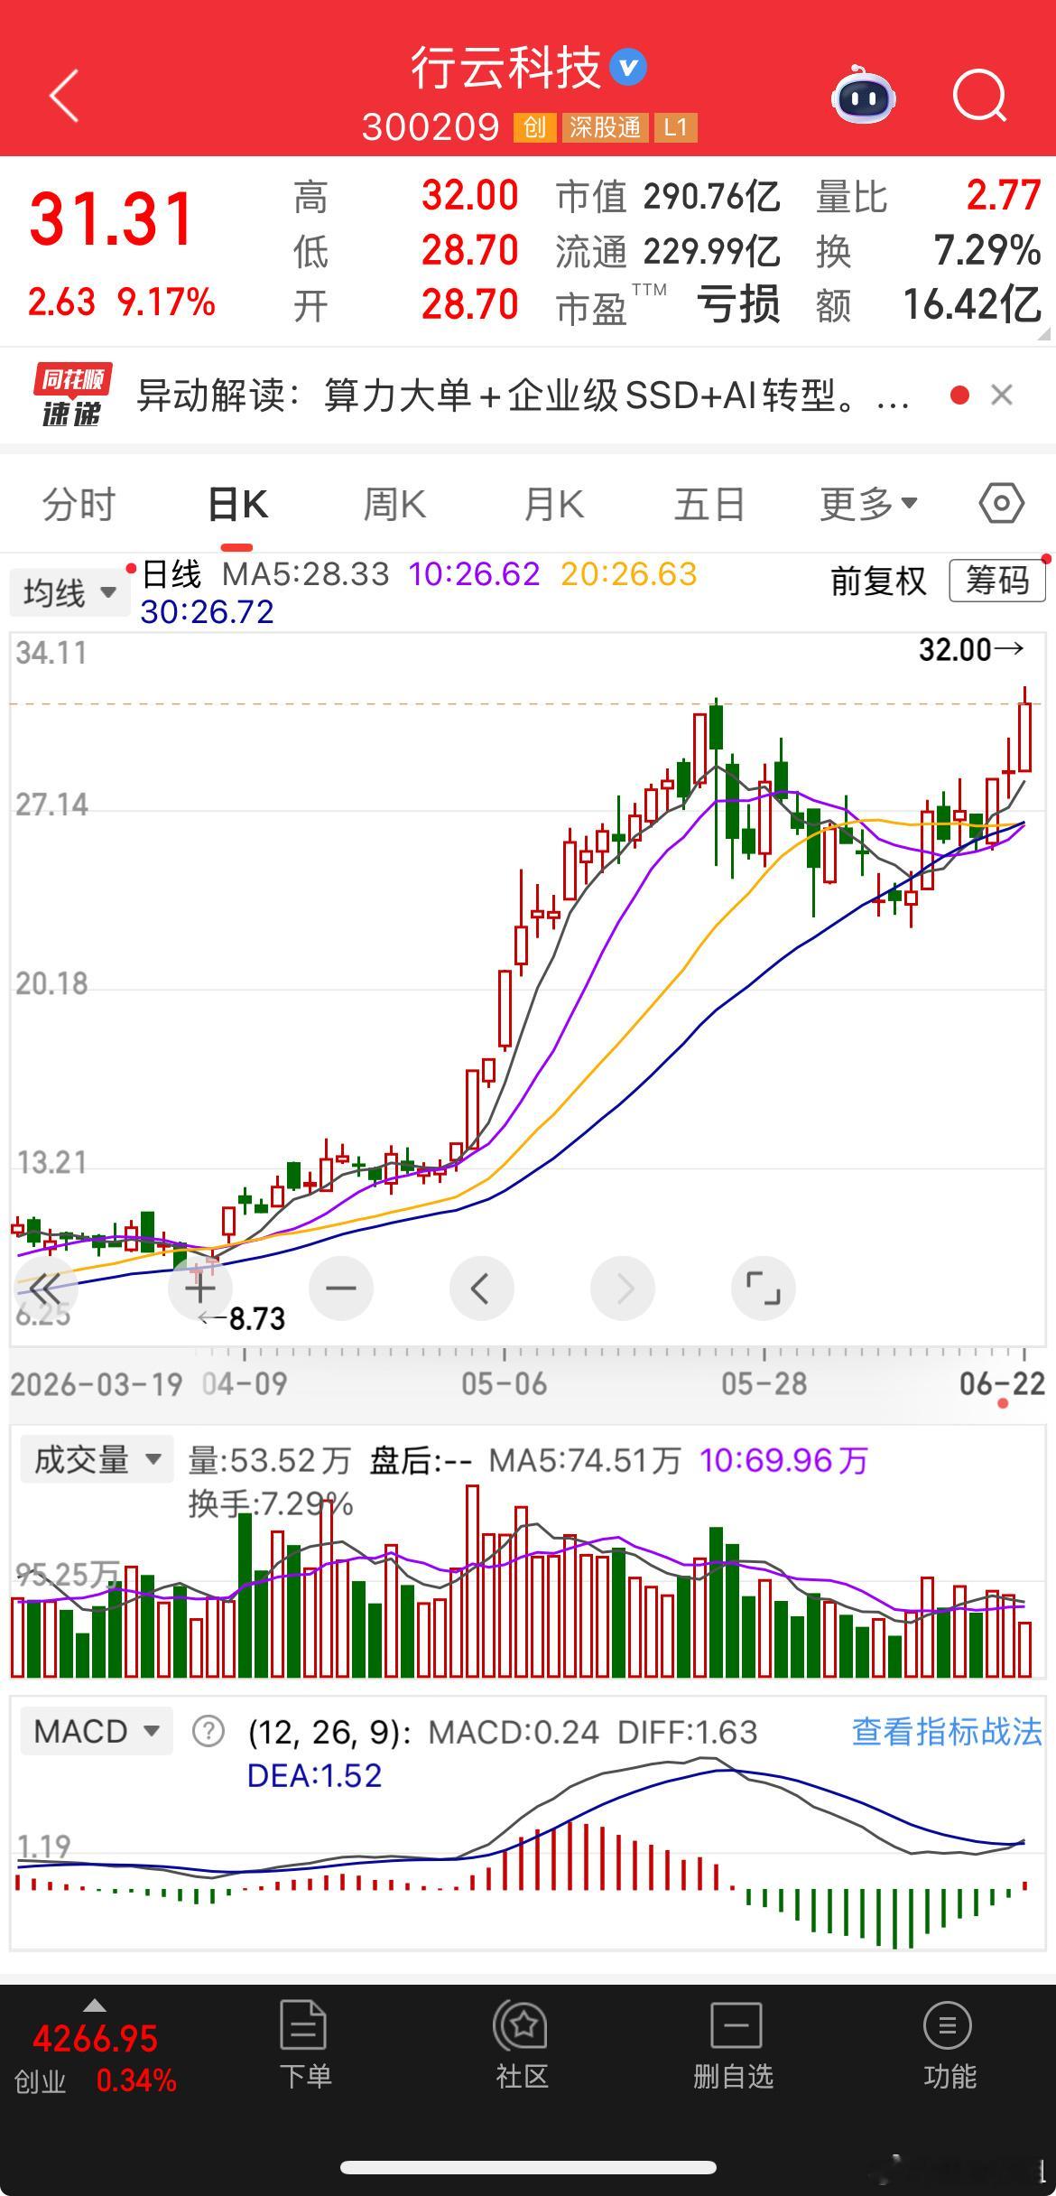The image size is (1056, 2196).
Task: Jump to earliest data with double-left arrow
Action: tap(47, 1289)
